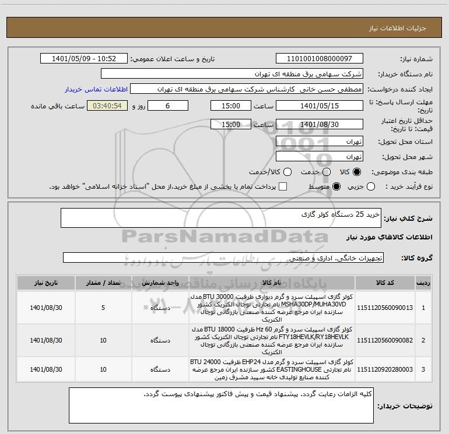Click the گروه کالا field
Viewport: 449px width, 434px height.
[x=223, y=257]
